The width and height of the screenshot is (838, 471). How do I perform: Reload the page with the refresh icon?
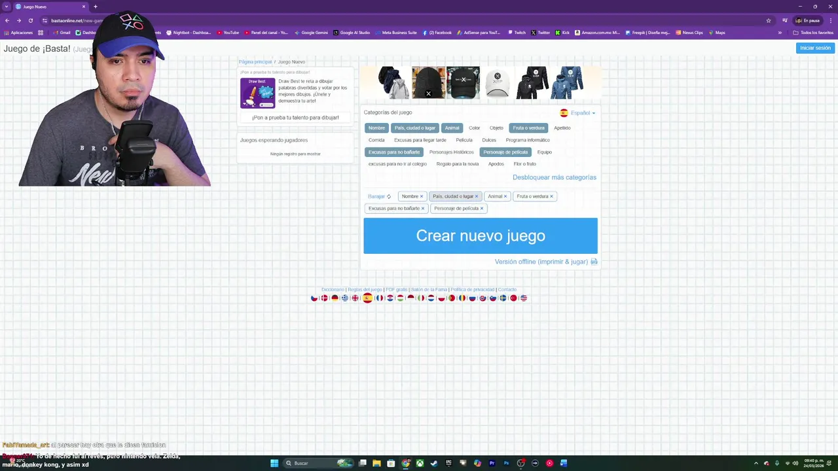(30, 20)
